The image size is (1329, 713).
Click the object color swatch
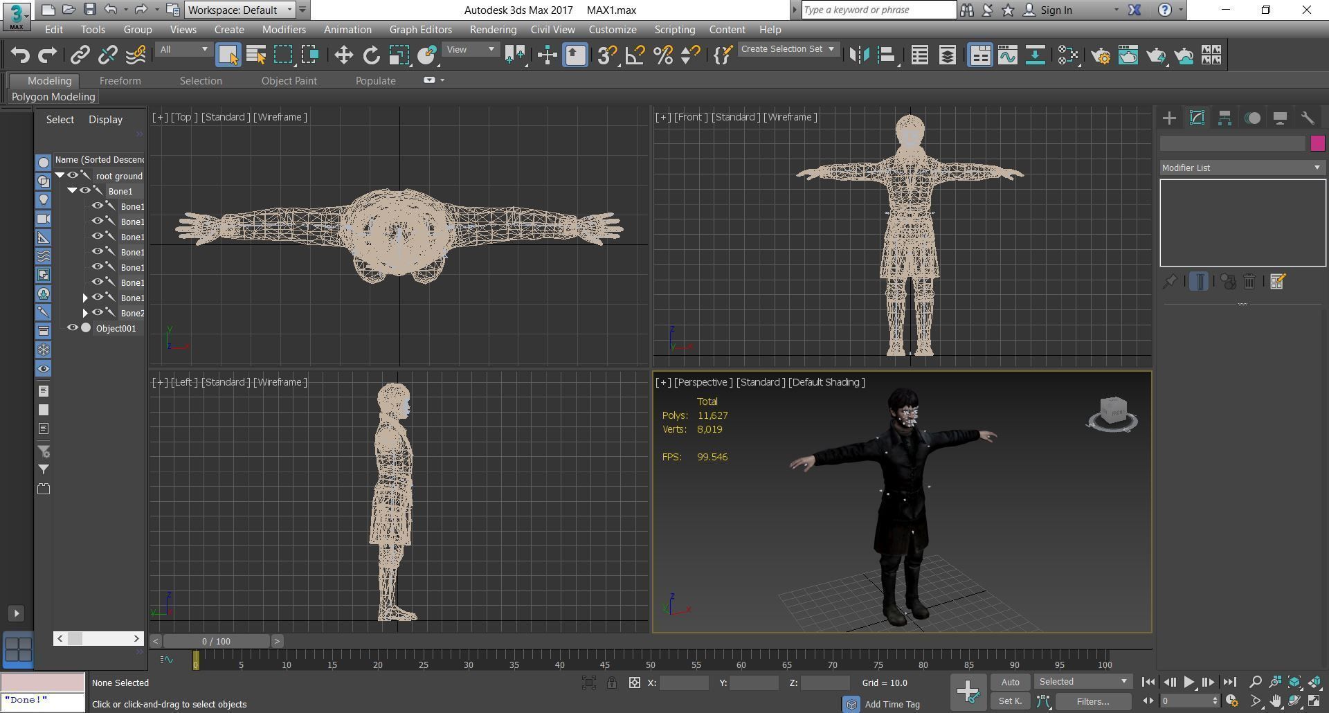tap(1317, 143)
